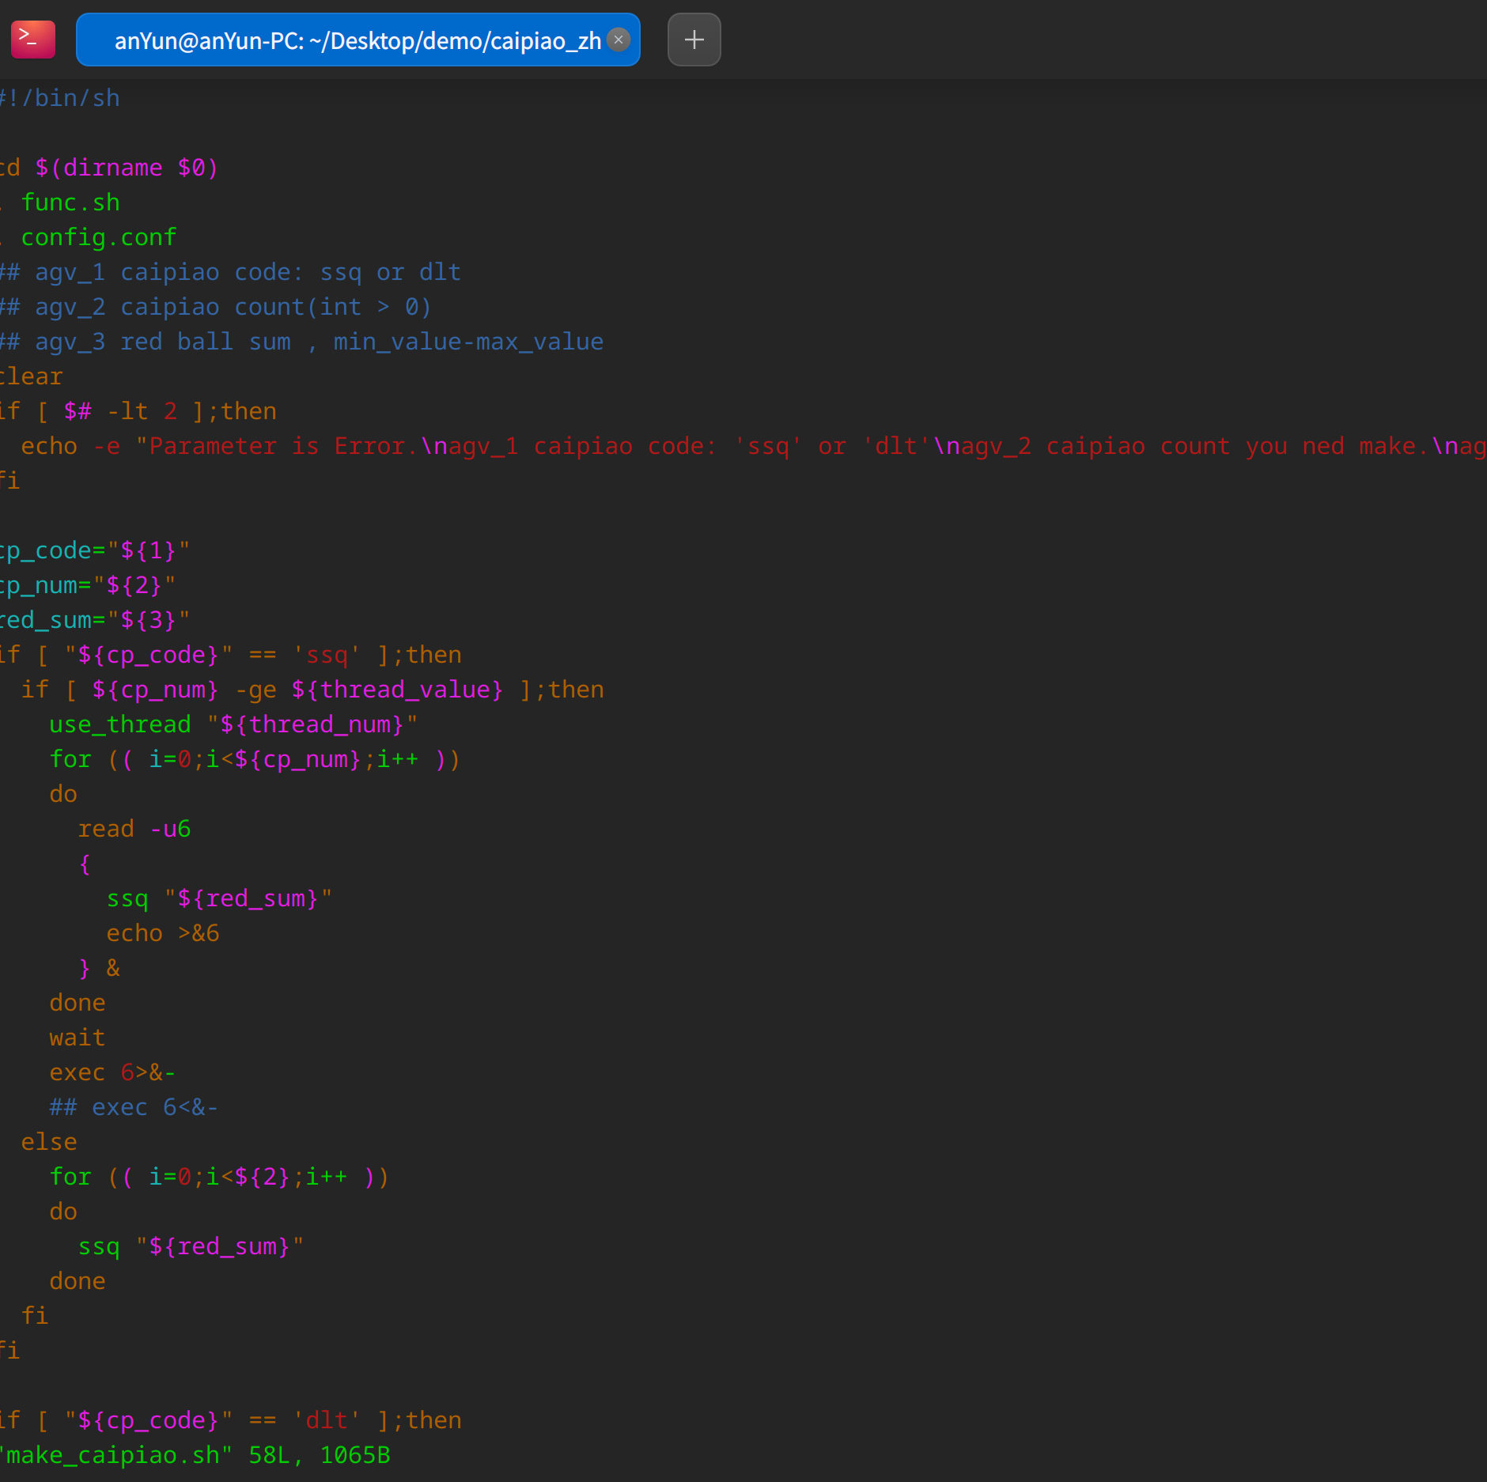Click comment 'agv_3 red ball sum'
Viewport: 1487px width, 1482px height.
(302, 342)
